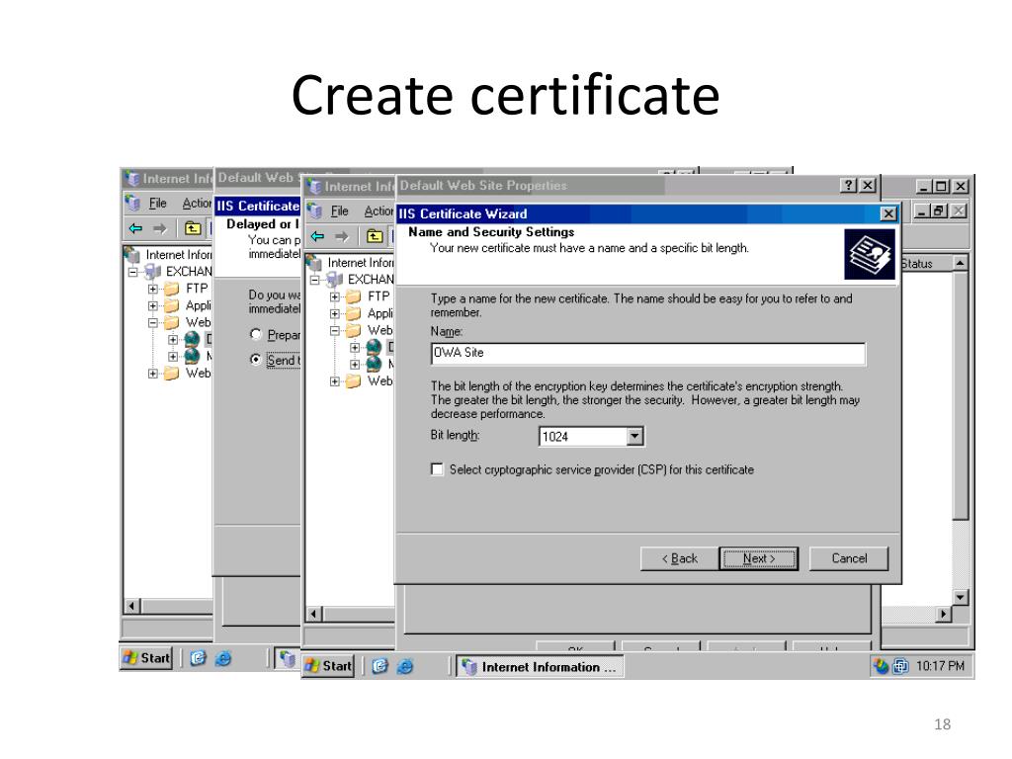Open Action menu in front IIS window

click(x=379, y=211)
